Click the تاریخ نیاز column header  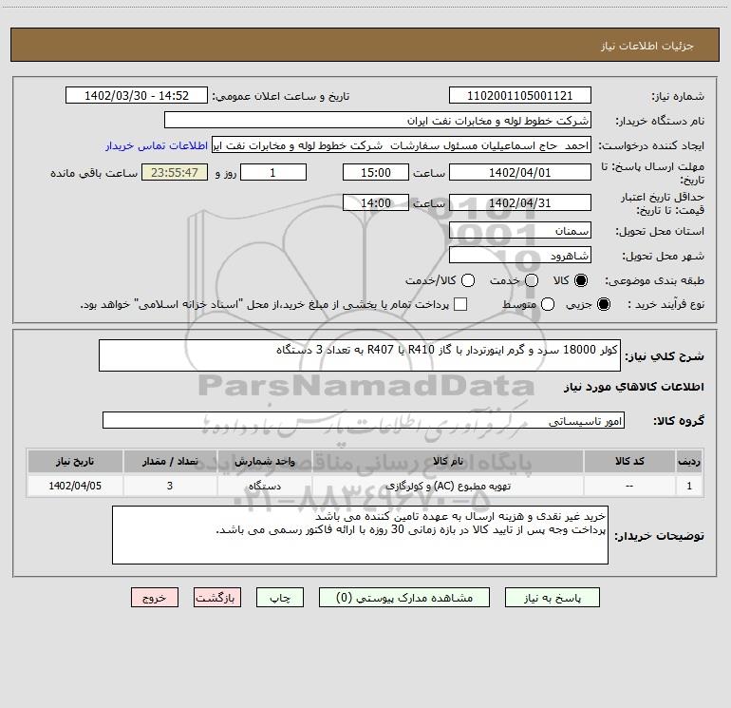(75, 461)
